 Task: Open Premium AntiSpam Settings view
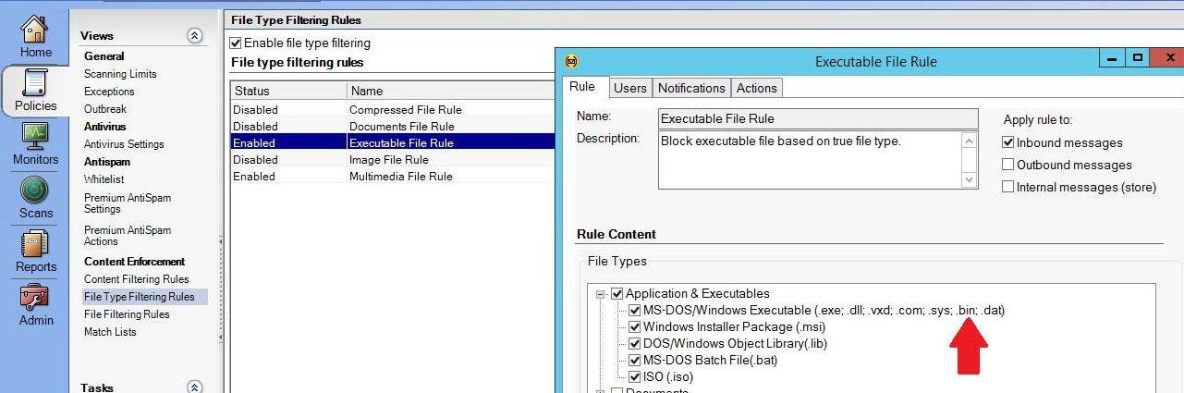pyautogui.click(x=128, y=203)
